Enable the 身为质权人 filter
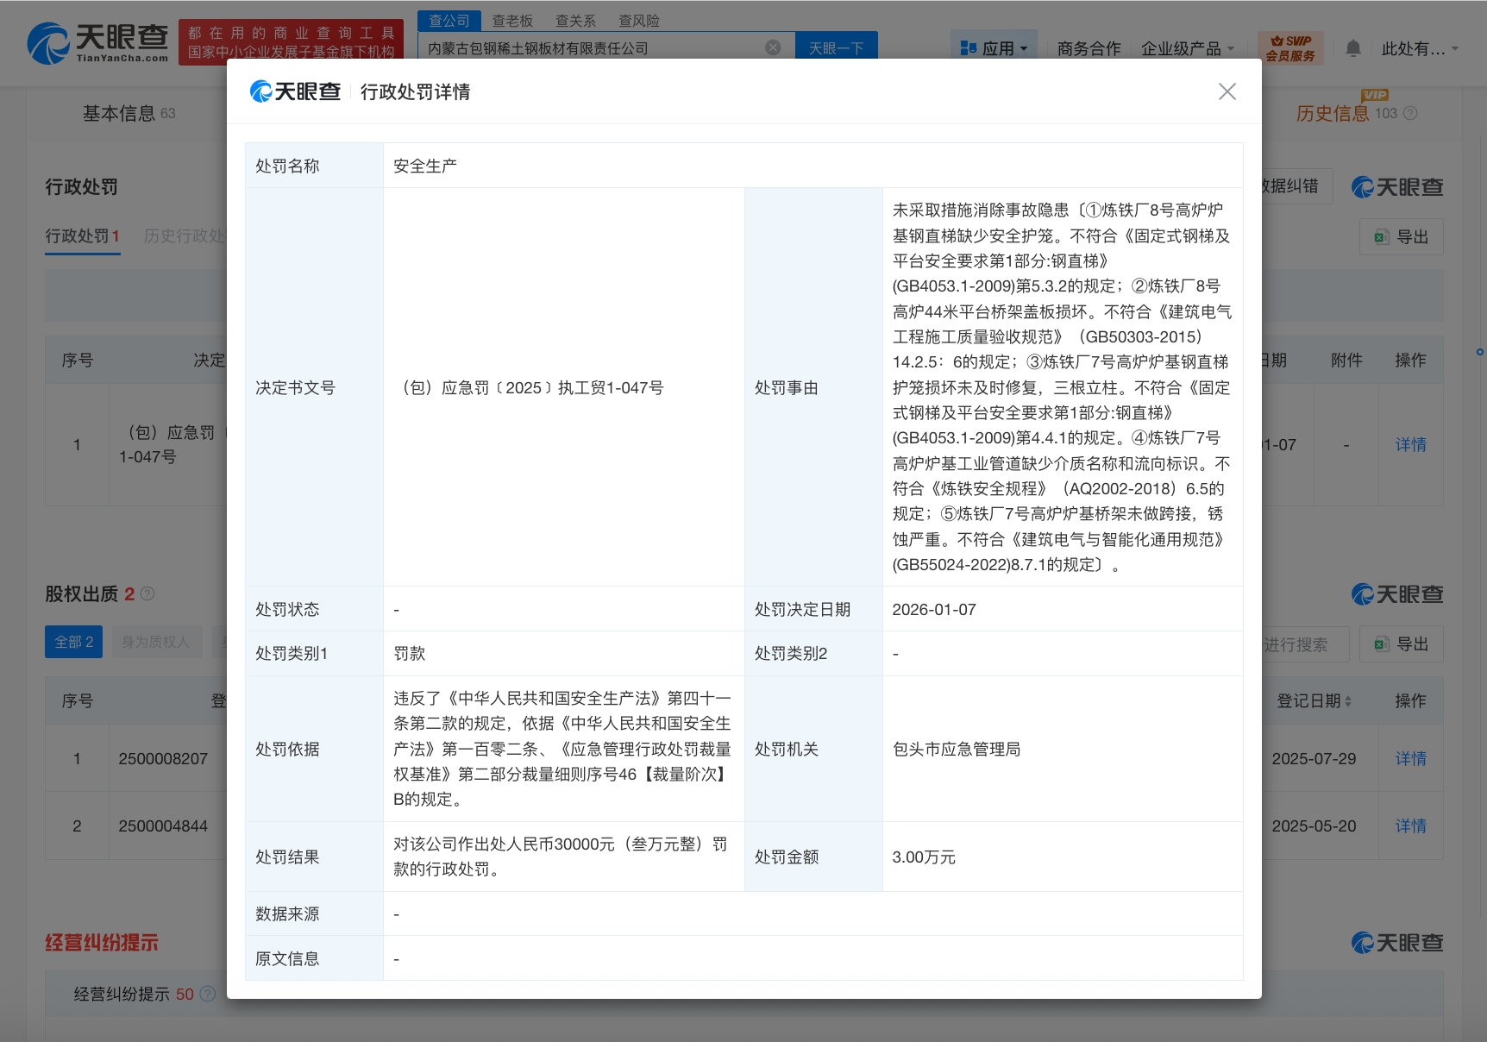 tap(157, 641)
